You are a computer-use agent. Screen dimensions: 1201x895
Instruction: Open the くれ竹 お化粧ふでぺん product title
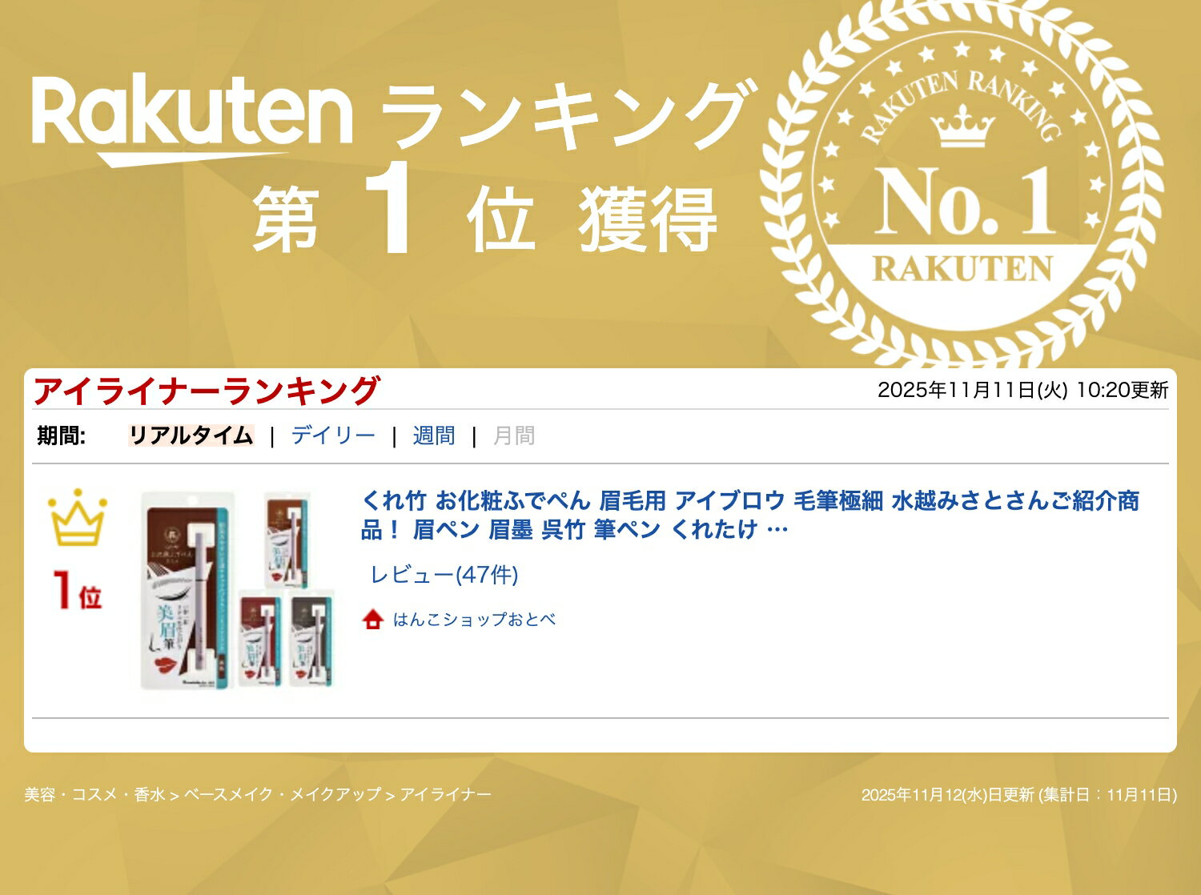[x=749, y=515]
